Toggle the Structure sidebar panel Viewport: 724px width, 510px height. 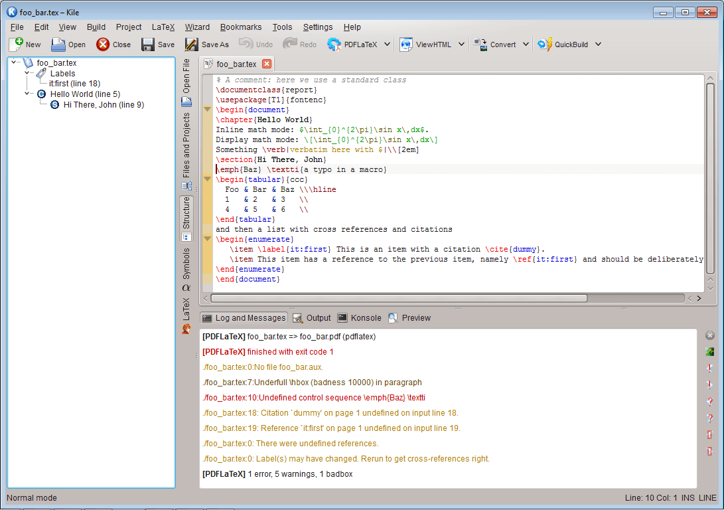186,212
